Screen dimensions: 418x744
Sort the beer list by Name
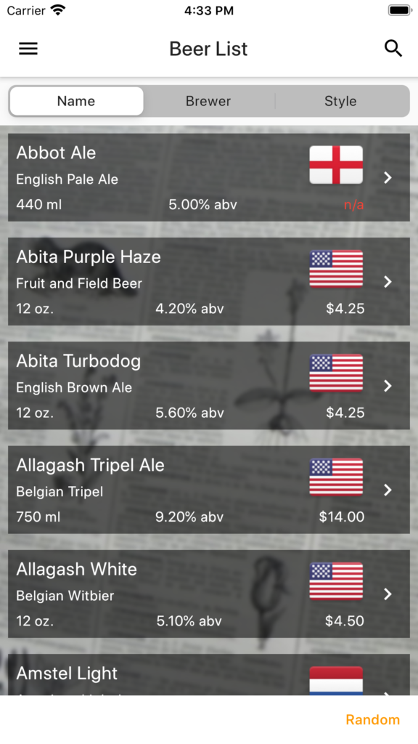pyautogui.click(x=76, y=101)
